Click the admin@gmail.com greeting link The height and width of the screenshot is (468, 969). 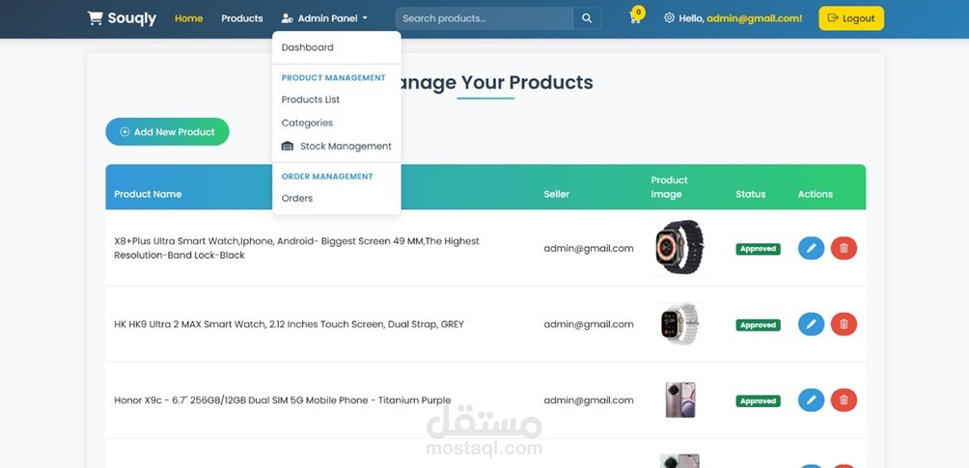[x=754, y=18]
